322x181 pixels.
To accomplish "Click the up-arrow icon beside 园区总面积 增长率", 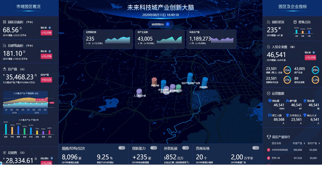I will (x=50, y=28).
